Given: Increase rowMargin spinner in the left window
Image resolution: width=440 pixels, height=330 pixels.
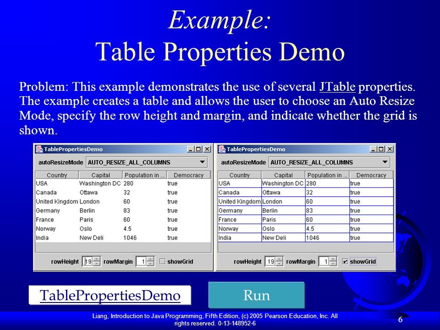Looking at the screenshot, I should pos(151,259).
